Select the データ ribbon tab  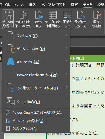click(x=88, y=5)
